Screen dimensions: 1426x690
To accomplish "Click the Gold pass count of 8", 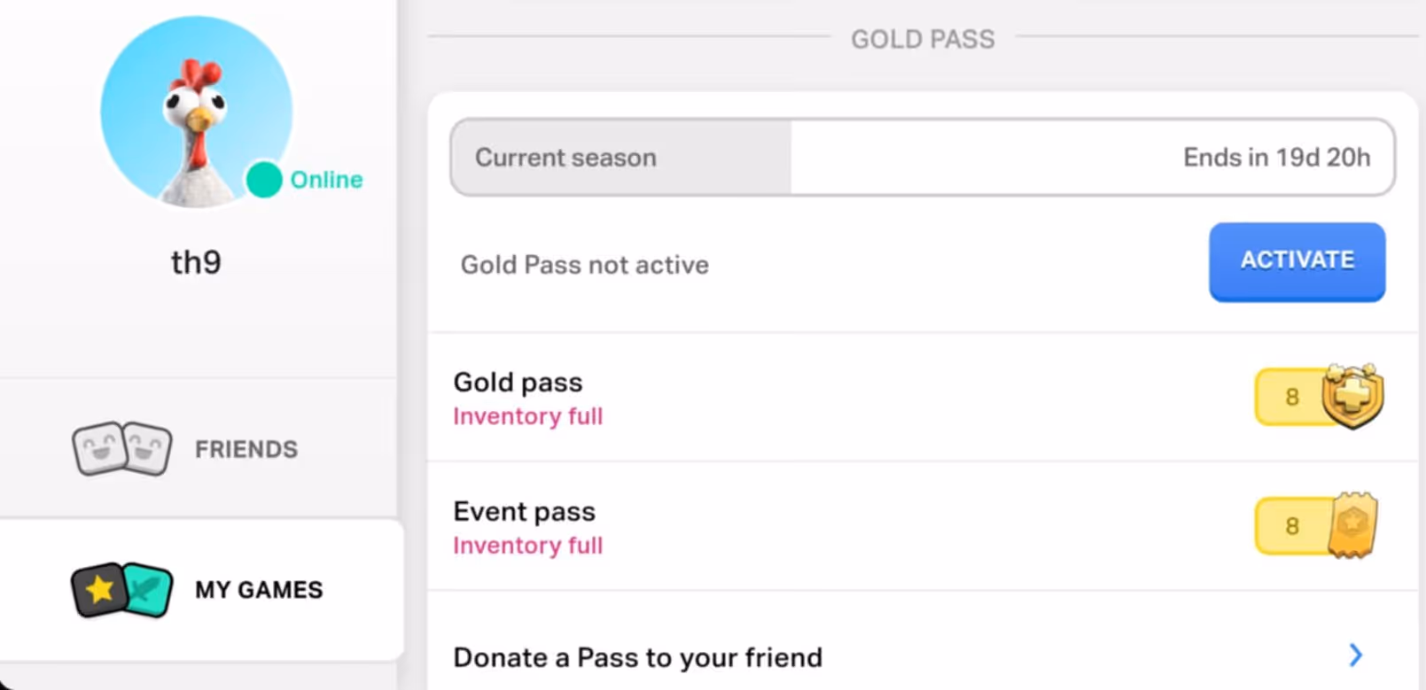I will point(1291,397).
